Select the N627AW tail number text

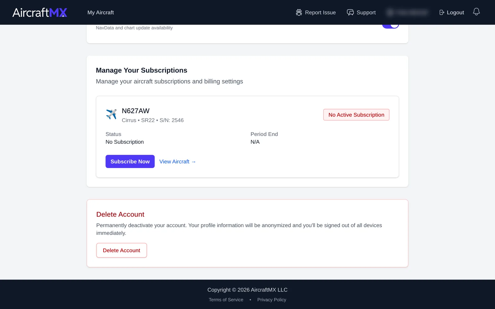(x=136, y=111)
